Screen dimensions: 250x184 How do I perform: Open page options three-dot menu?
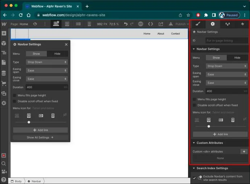pyautogui.click(x=45, y=24)
